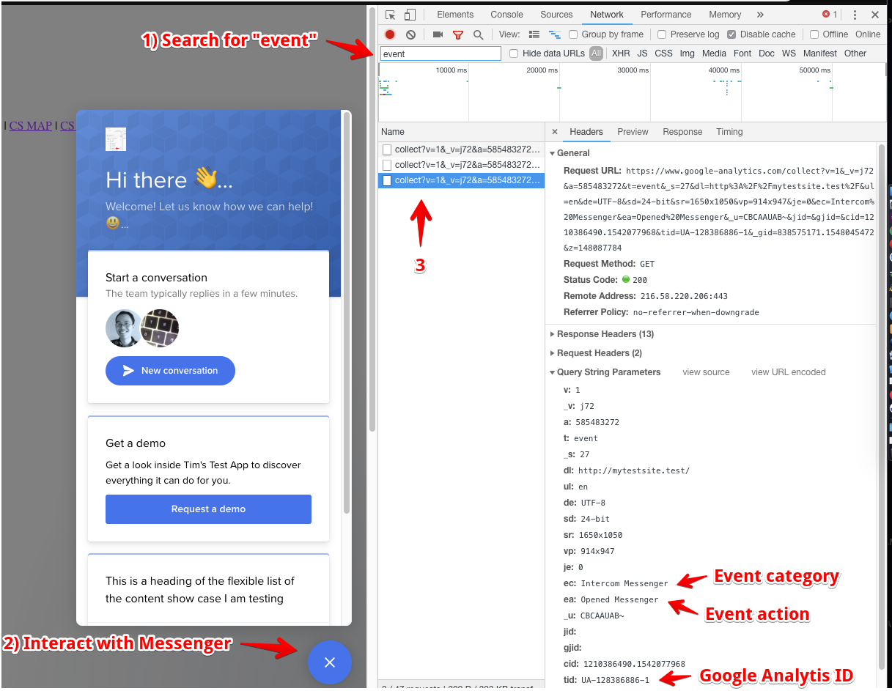Click the capture screenshots camera icon

tap(438, 34)
